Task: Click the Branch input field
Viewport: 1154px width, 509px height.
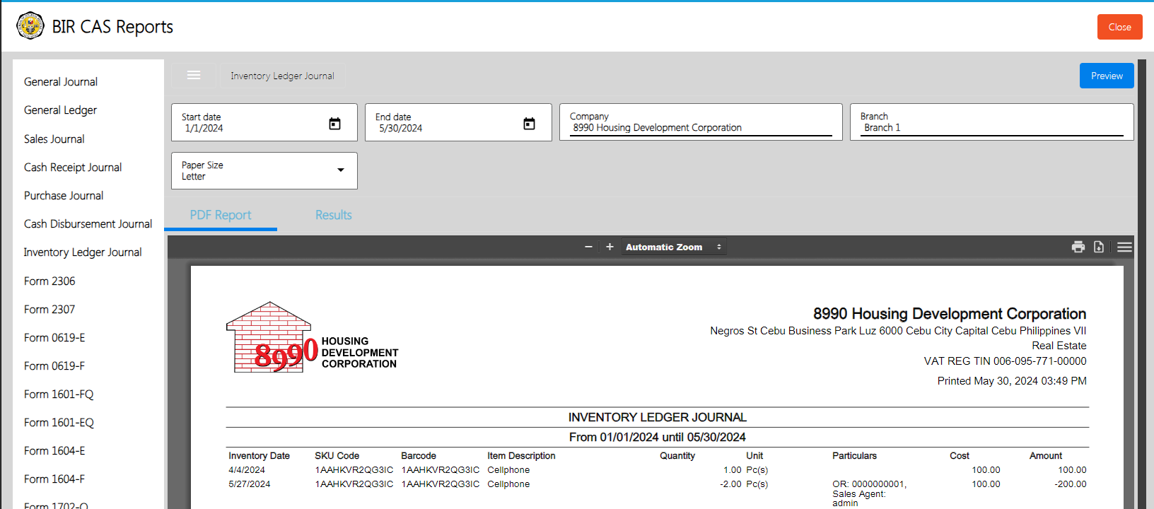Action: (x=991, y=122)
